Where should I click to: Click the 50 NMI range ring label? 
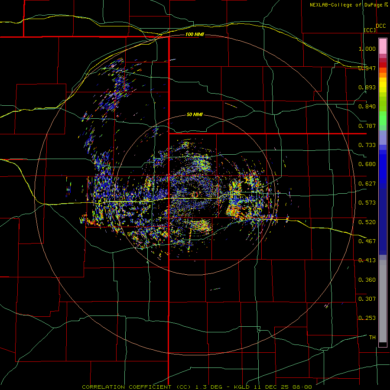coord(195,114)
